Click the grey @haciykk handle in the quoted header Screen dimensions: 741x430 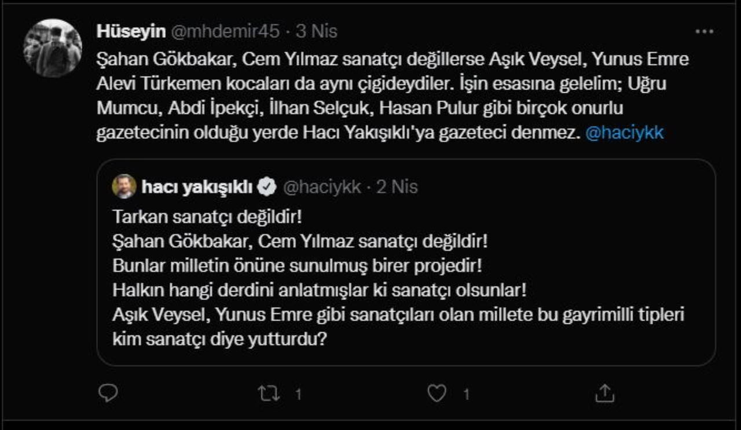(x=321, y=187)
